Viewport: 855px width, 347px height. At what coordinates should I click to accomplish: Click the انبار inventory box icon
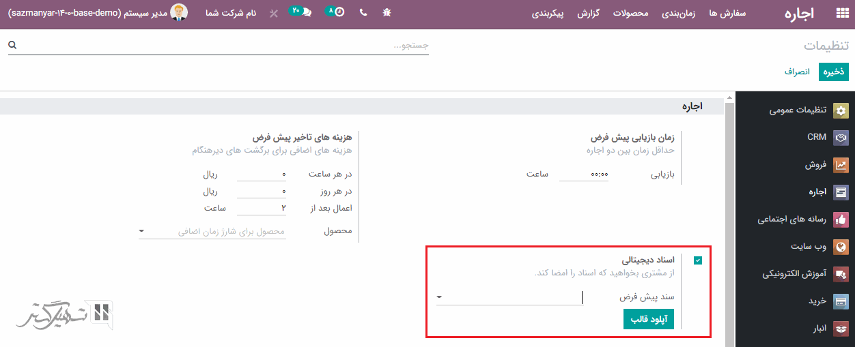(x=842, y=329)
